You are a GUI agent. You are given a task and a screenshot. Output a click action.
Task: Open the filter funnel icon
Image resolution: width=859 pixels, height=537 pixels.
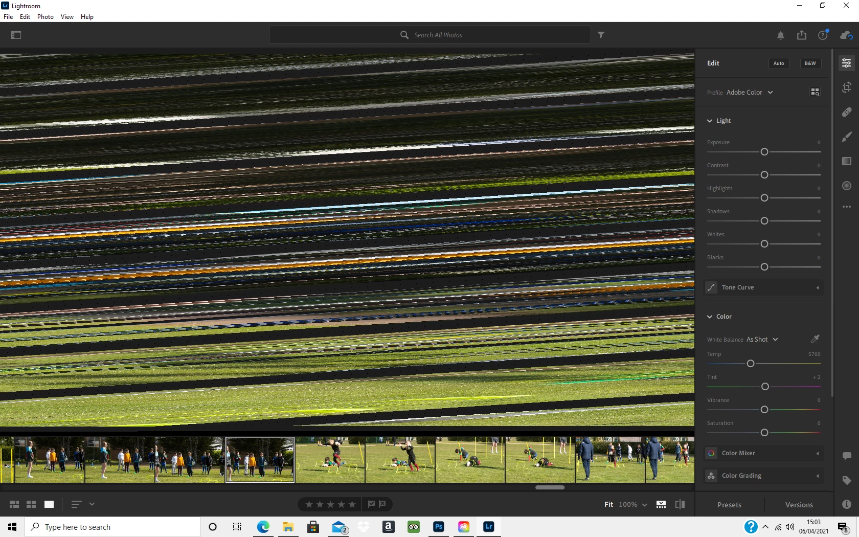tap(601, 35)
